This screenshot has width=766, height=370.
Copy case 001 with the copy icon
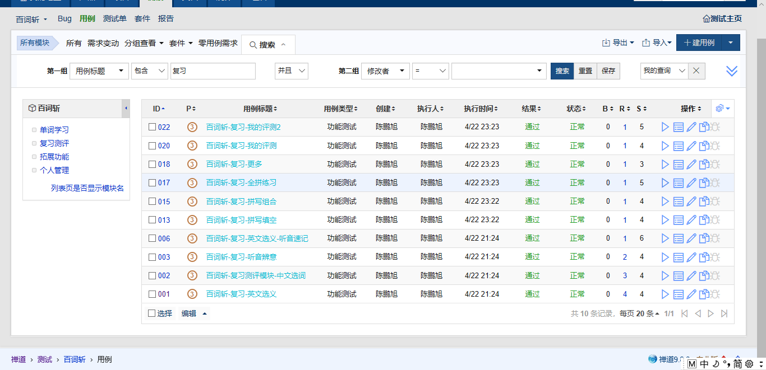coord(704,294)
